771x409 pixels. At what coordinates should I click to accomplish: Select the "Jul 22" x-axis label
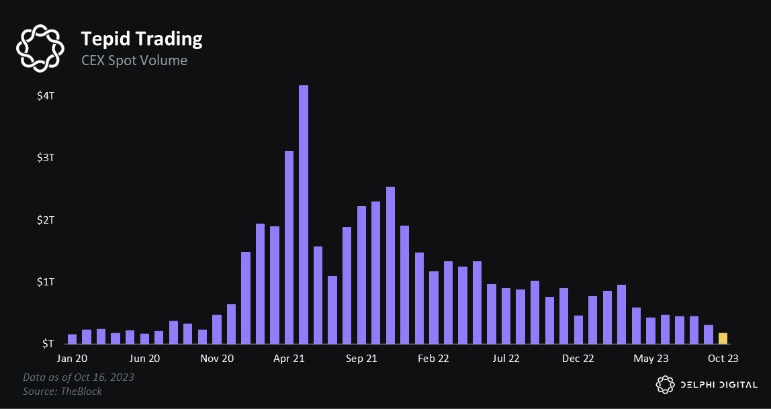point(506,359)
